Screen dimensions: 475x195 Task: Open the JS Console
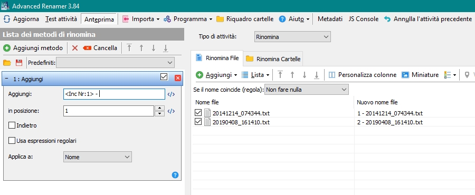[364, 19]
